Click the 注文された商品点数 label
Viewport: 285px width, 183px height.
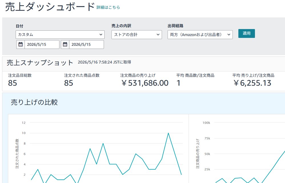pos(82,75)
